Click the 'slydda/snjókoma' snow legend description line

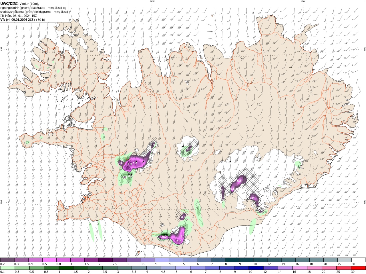(x=34, y=11)
